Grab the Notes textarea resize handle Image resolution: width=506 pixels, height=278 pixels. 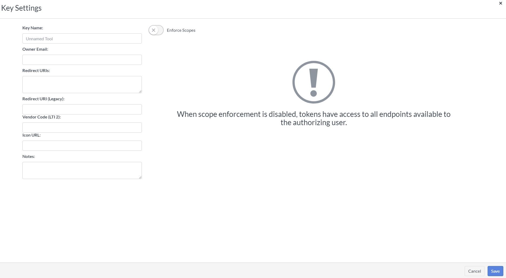point(140,177)
